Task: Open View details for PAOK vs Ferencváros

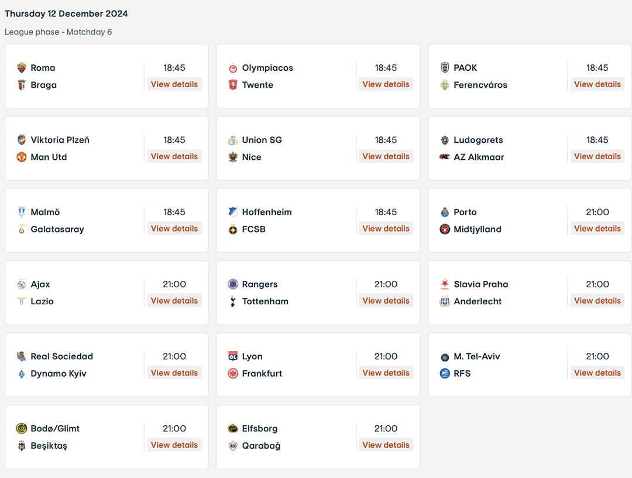Action: click(x=597, y=84)
